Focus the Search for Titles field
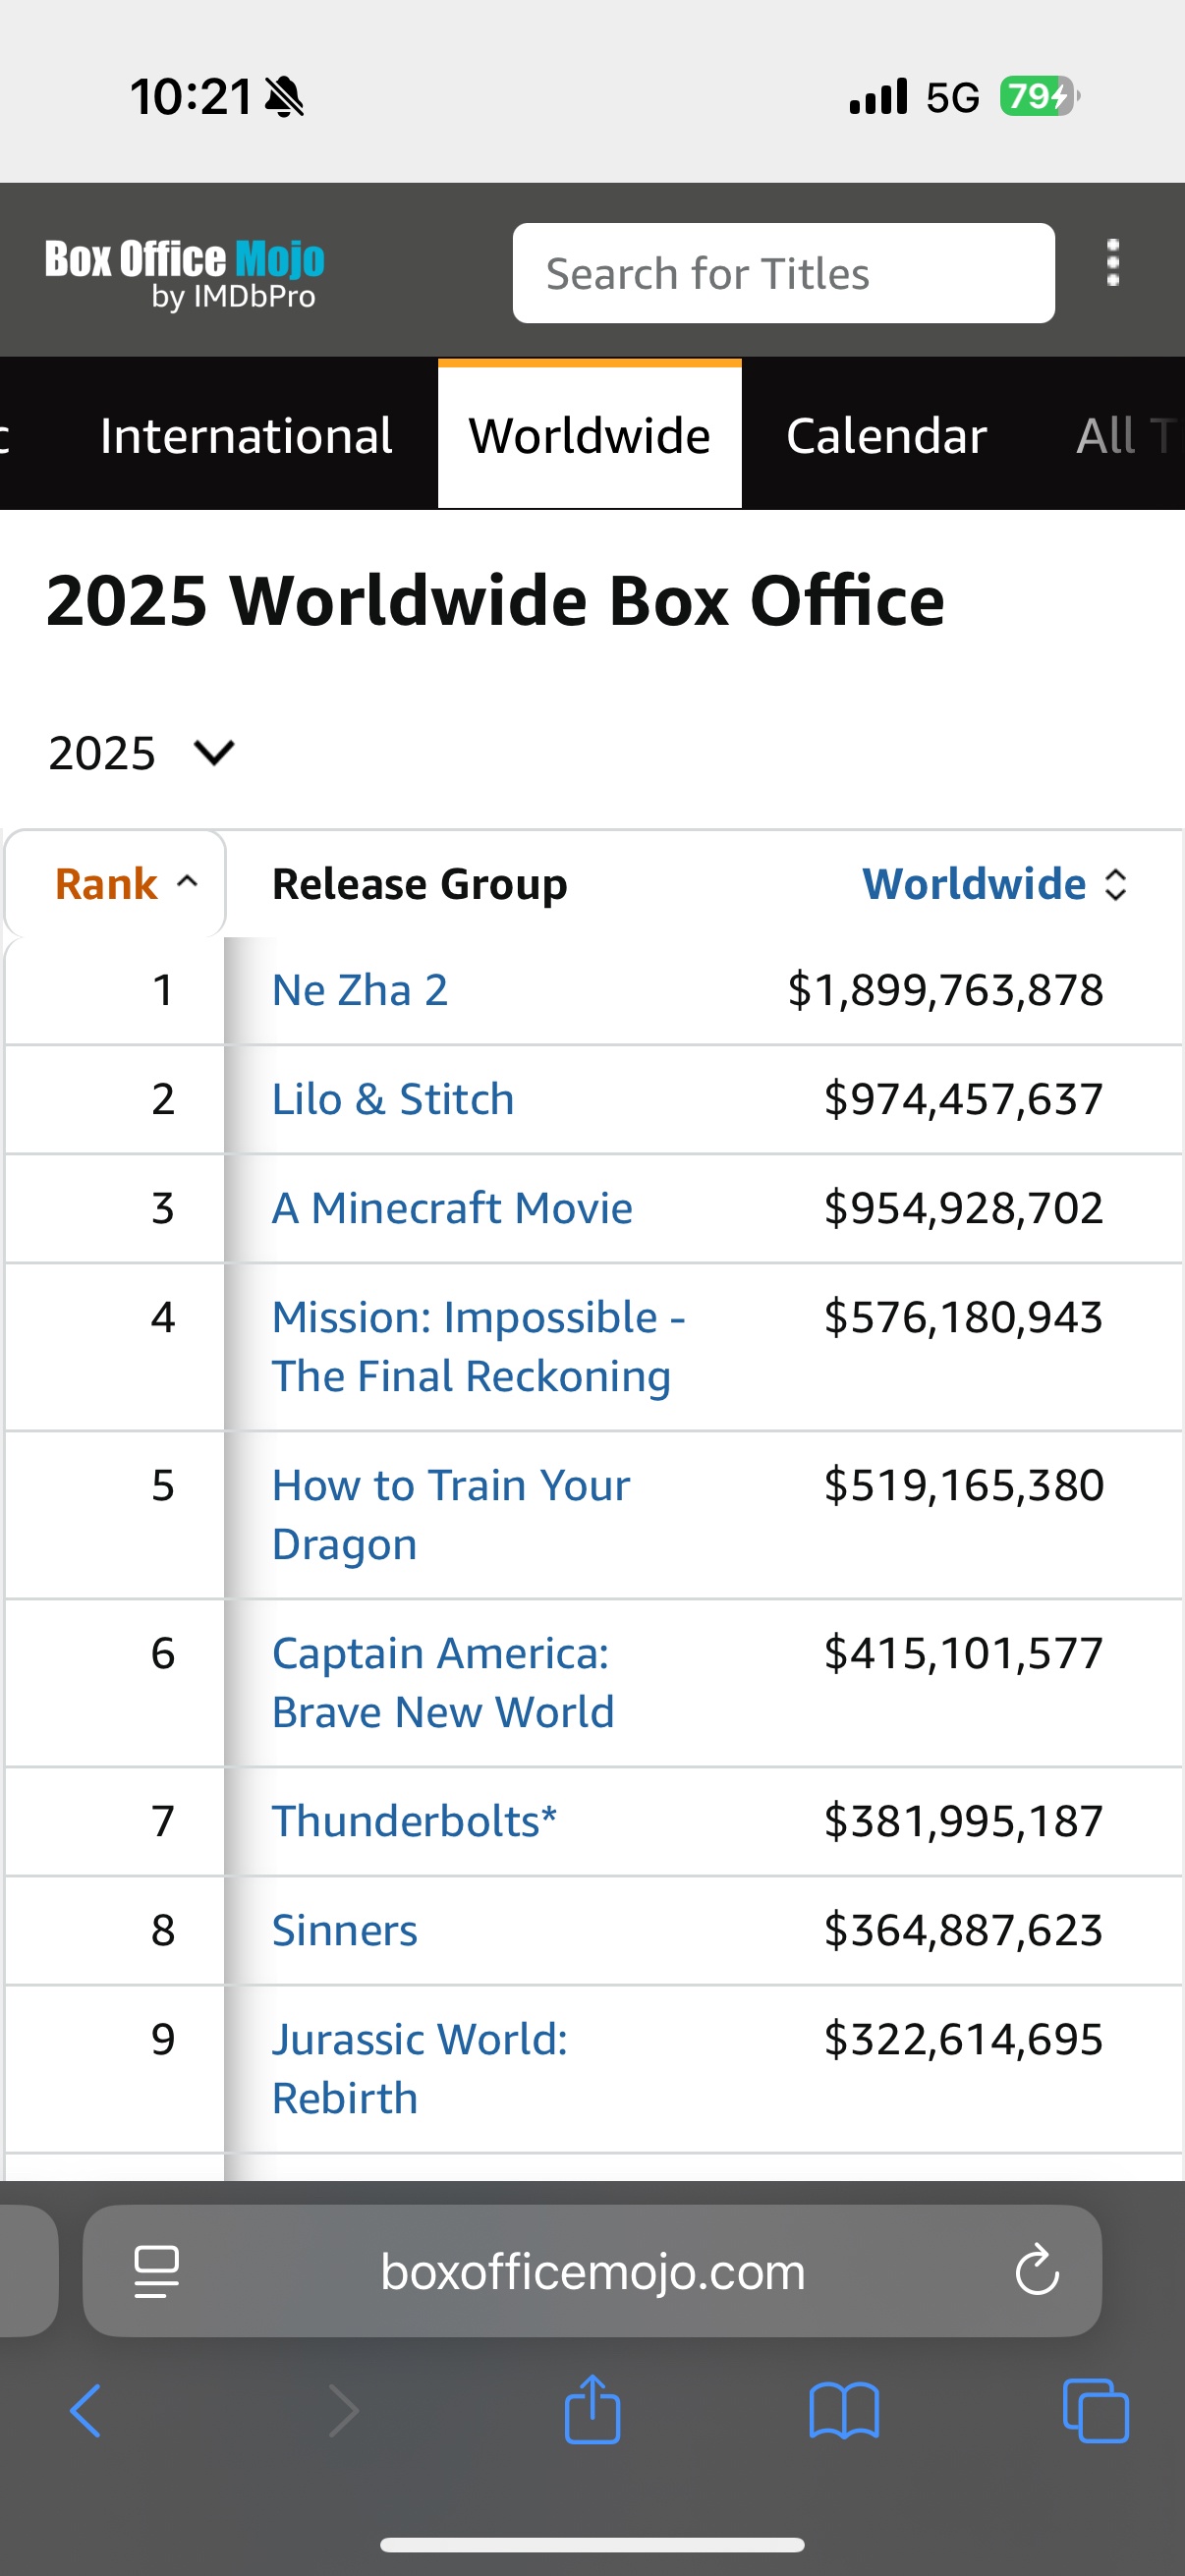1185x2576 pixels. point(783,273)
